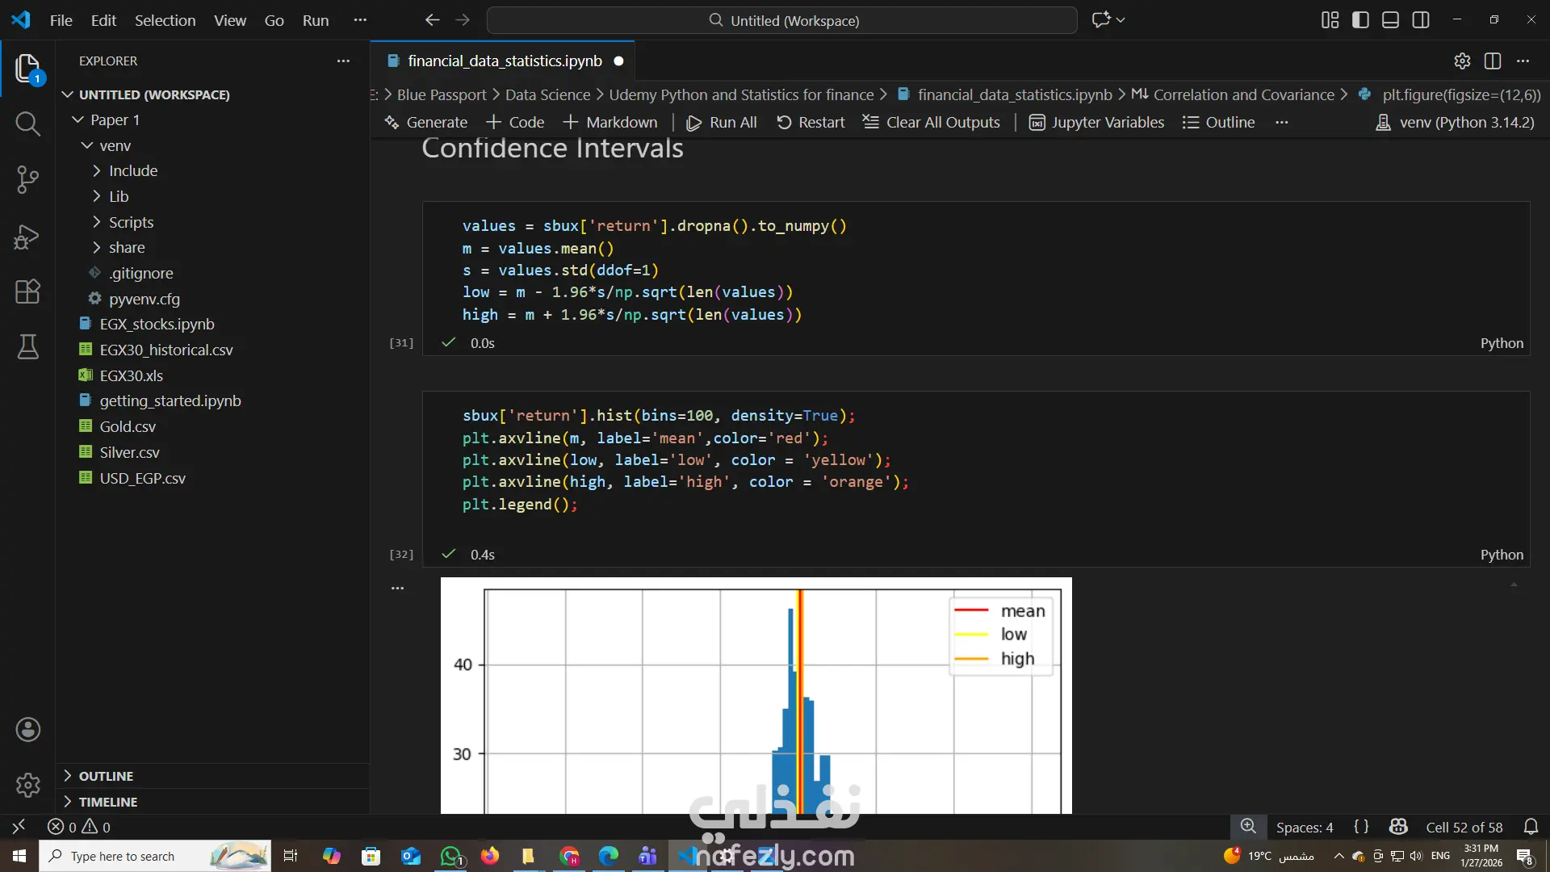Expand the OUTLINE section
Viewport: 1550px width, 872px height.
[106, 776]
